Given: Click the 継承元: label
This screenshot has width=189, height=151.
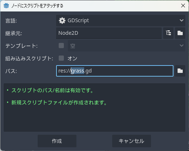Looking at the screenshot, I should click(x=14, y=33).
